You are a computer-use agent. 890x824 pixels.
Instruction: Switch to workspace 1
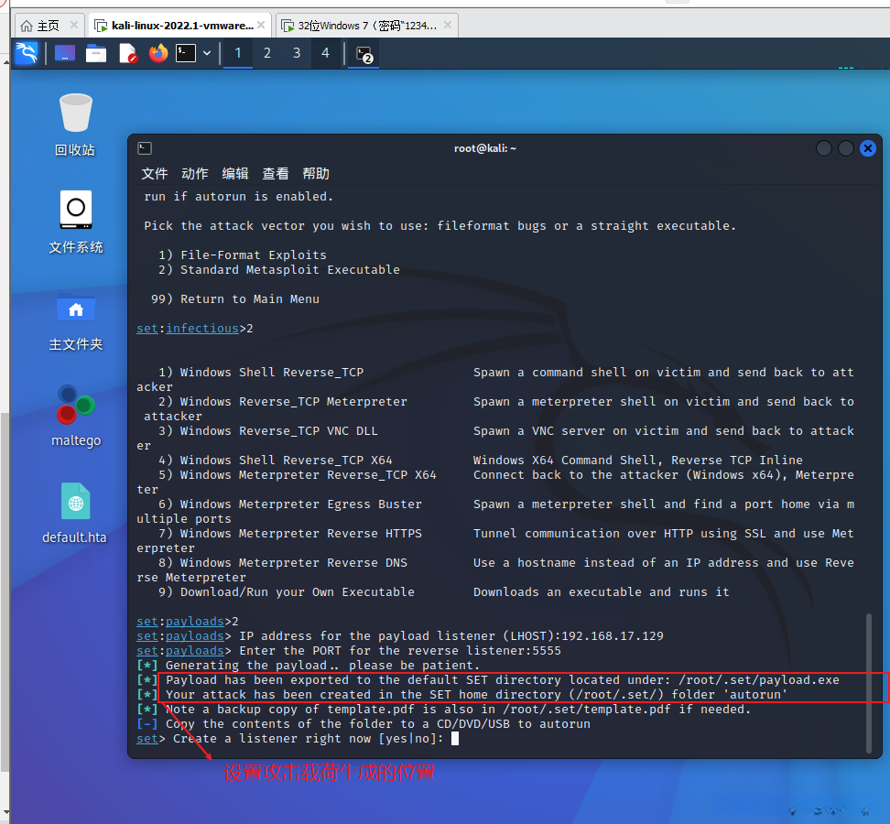238,53
